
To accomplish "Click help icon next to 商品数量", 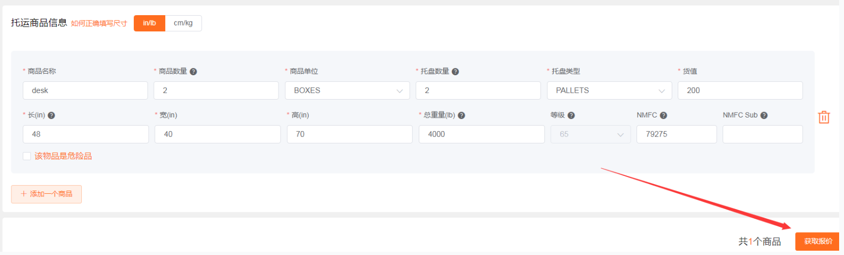I will [193, 71].
